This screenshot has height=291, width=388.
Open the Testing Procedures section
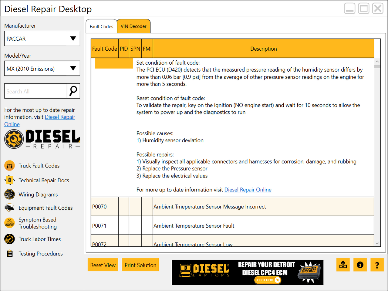[9, 253]
